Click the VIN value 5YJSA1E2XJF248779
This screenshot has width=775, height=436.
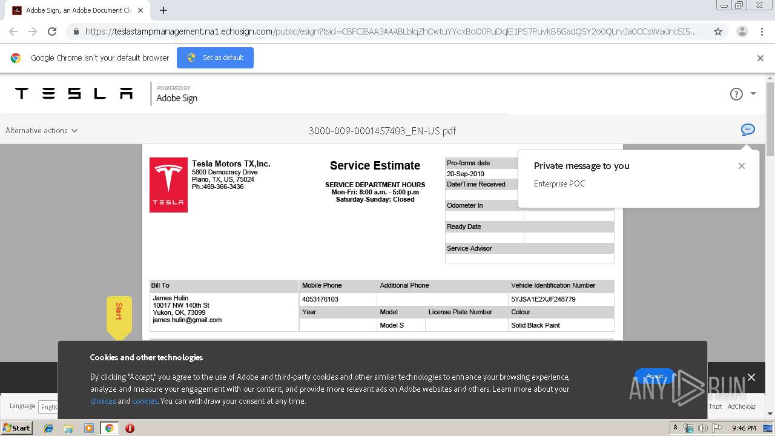tap(543, 299)
